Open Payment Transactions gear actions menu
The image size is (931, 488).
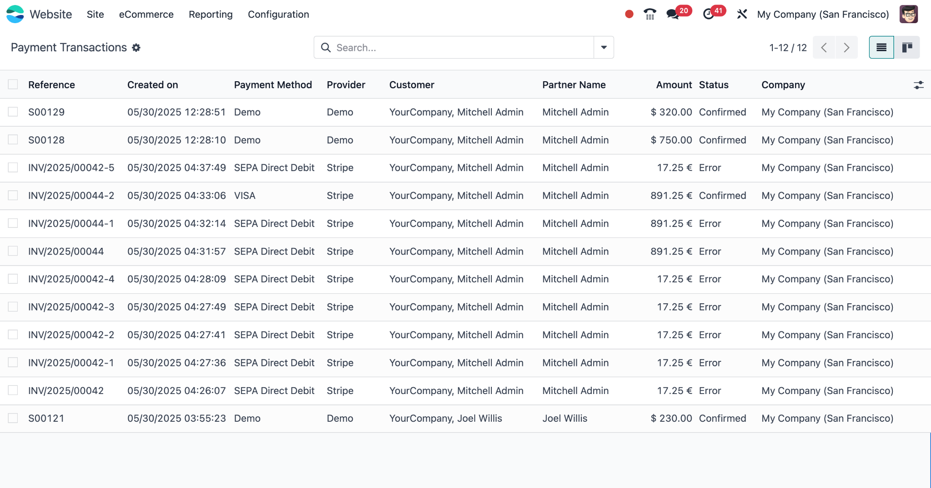click(136, 48)
